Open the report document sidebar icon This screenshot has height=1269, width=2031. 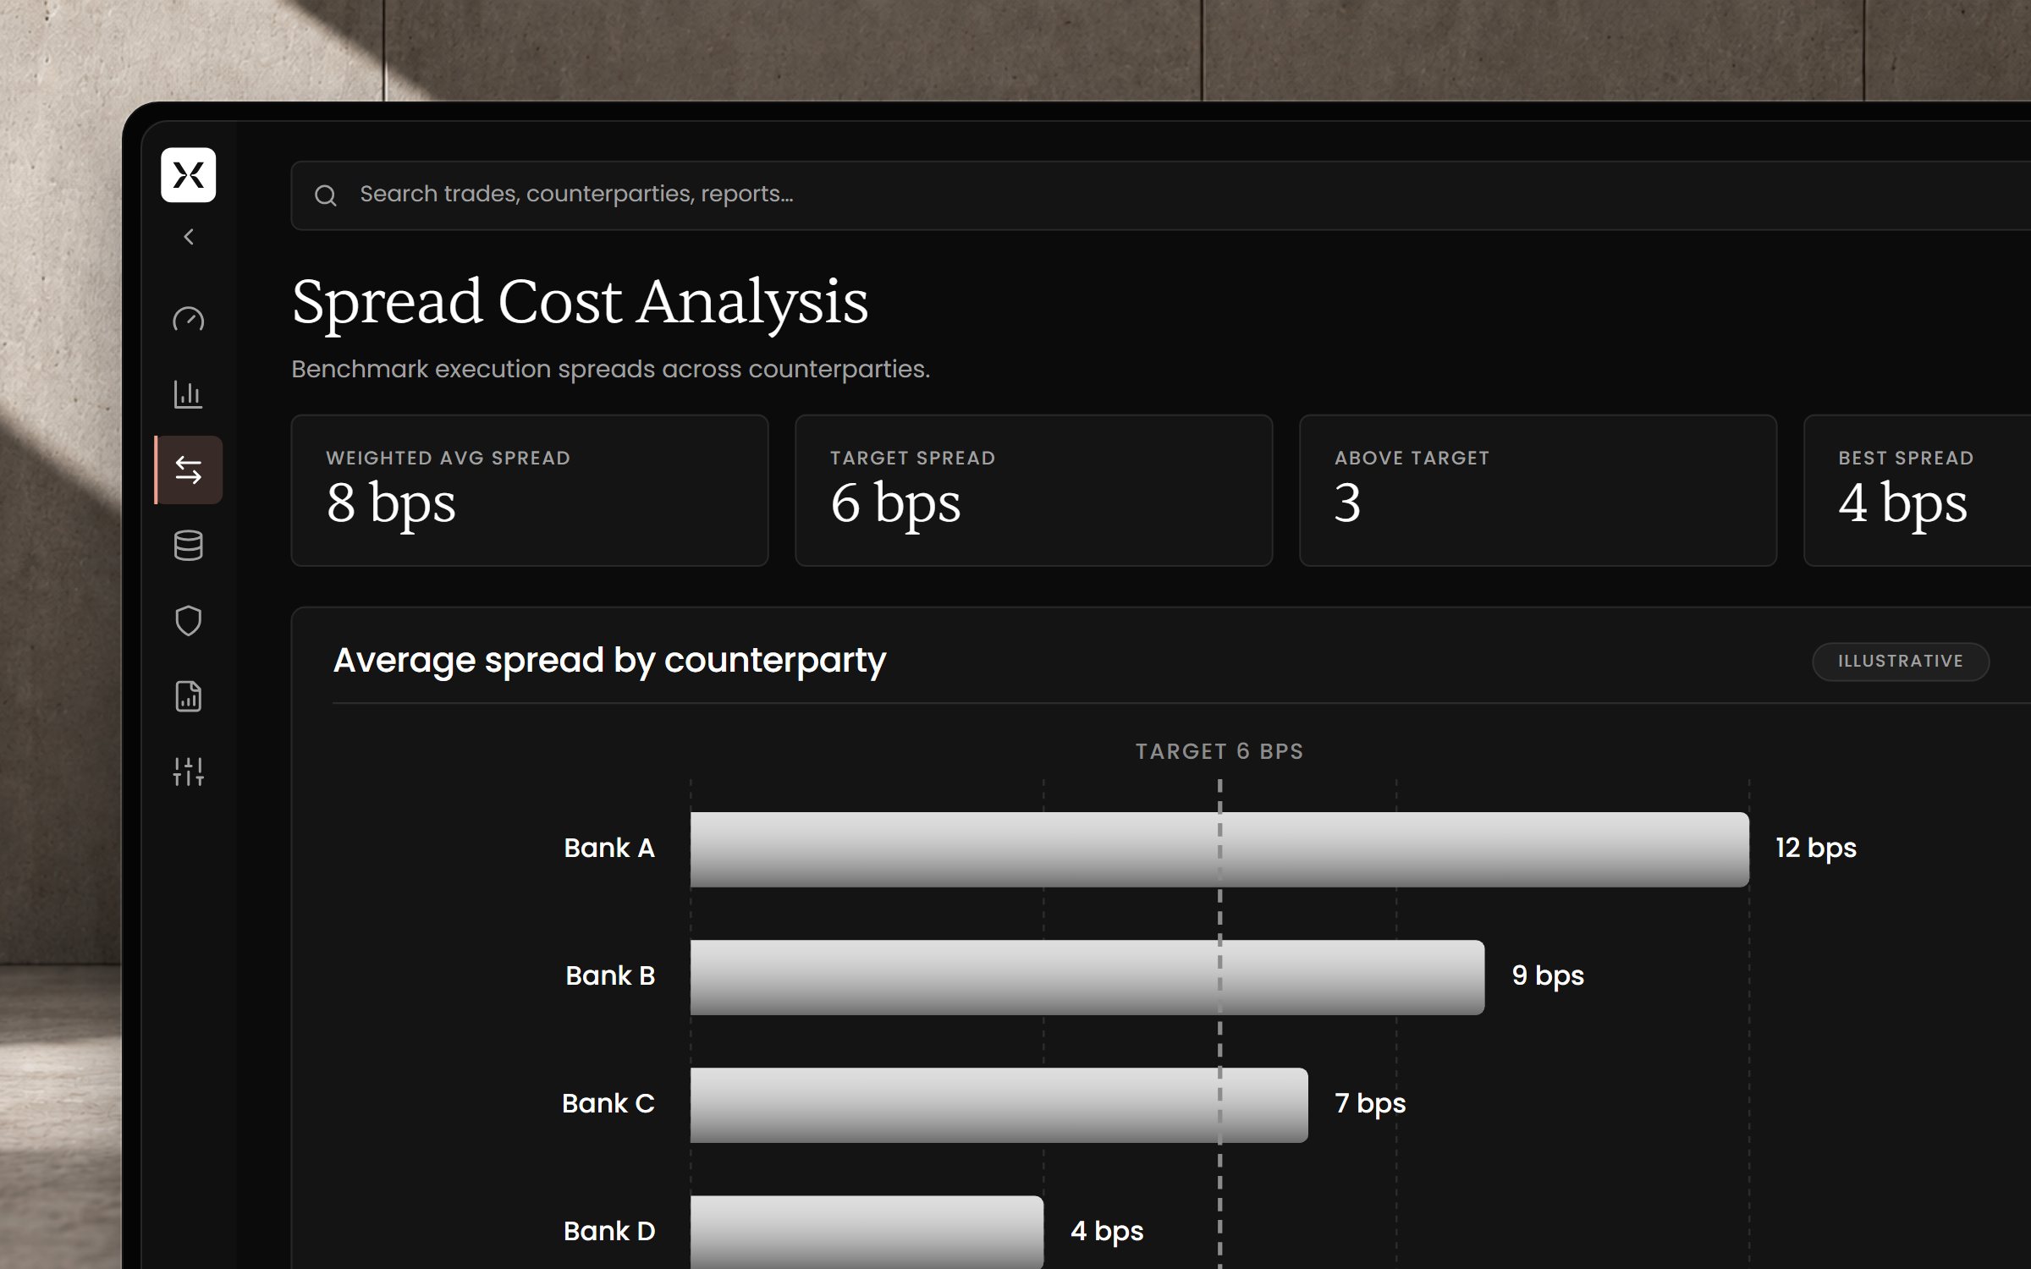coord(188,696)
